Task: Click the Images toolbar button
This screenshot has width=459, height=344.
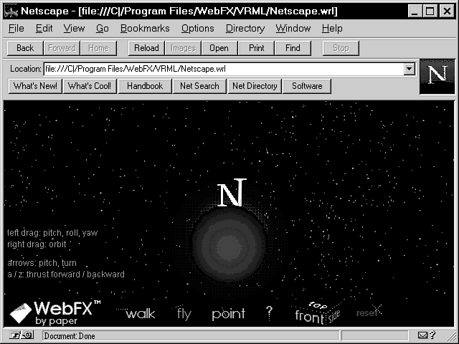Action: coord(183,48)
